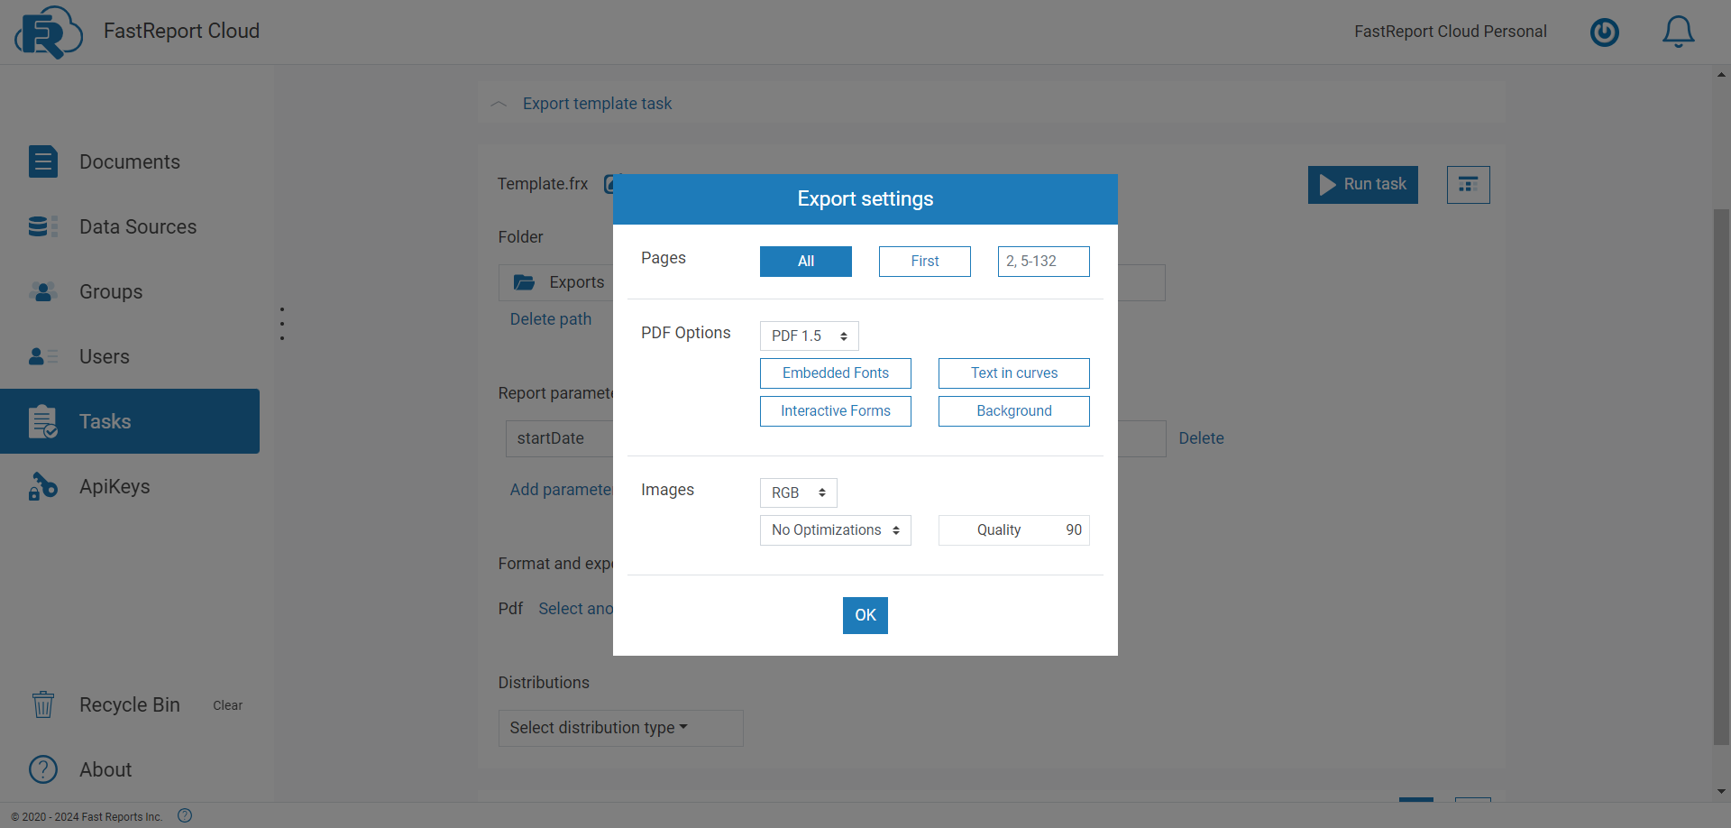Confirm export settings with OK

point(865,615)
